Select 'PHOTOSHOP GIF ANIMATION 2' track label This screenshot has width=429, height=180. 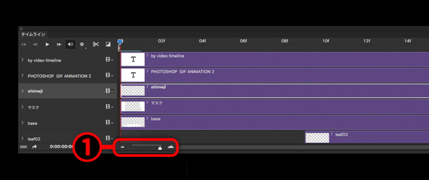pyautogui.click(x=59, y=76)
